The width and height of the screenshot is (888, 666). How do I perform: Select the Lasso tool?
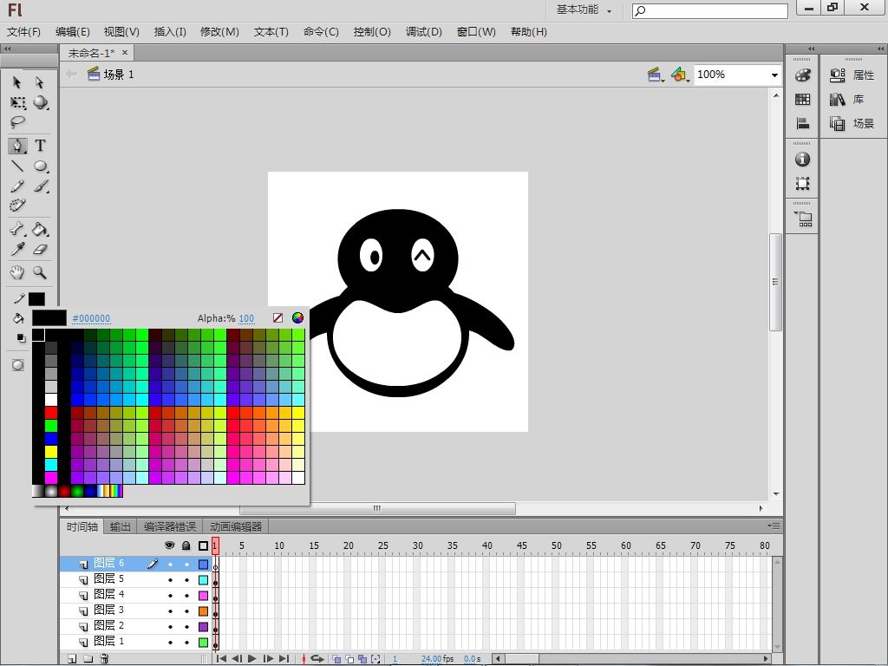pyautogui.click(x=17, y=121)
